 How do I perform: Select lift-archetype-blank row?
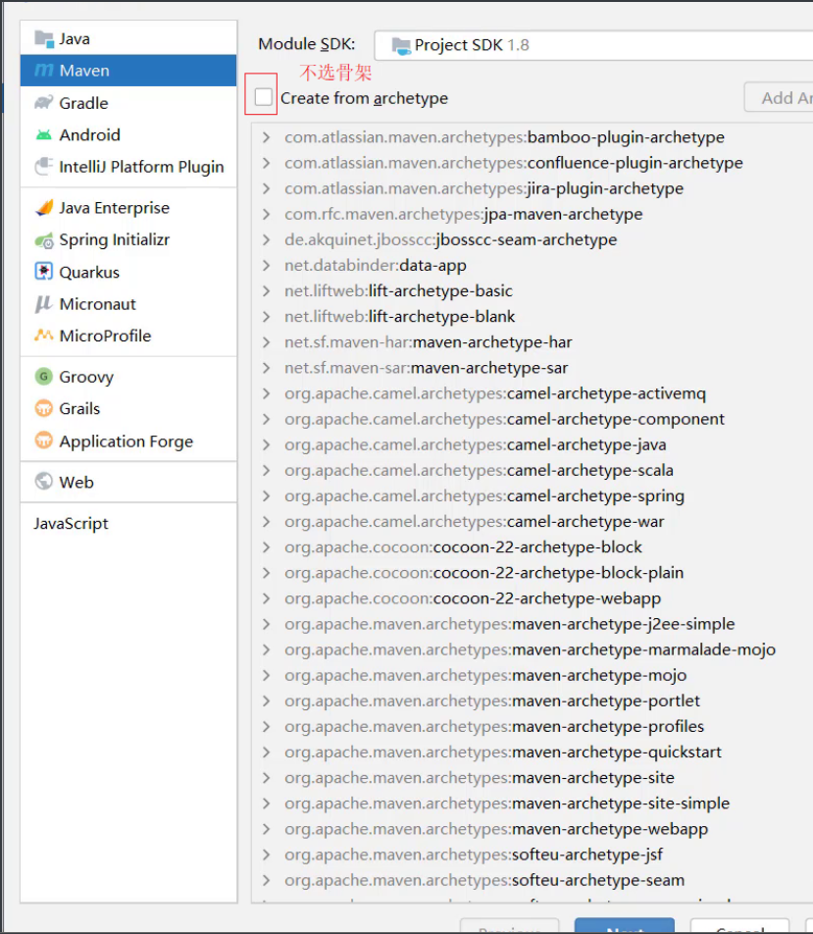(x=533, y=317)
